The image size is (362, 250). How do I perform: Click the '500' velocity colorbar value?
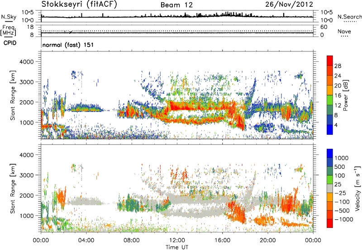tap(340, 167)
